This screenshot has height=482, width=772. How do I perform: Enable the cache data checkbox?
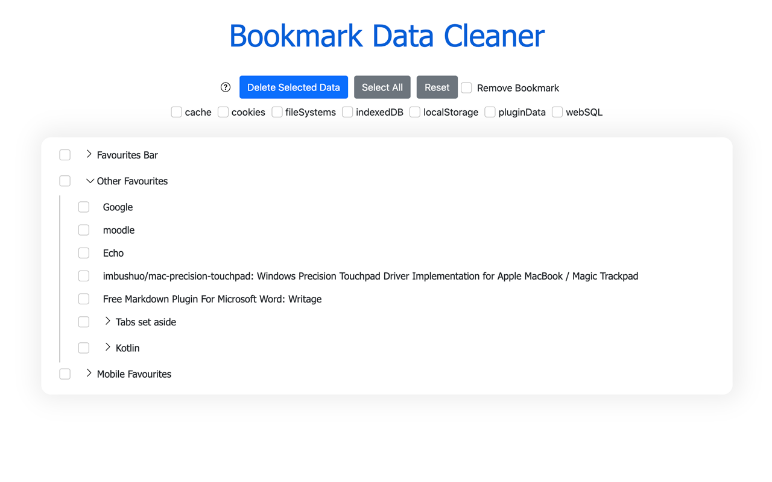(176, 111)
